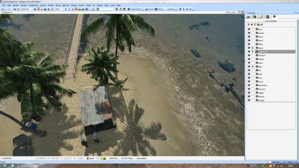Lock movement to the X axis

click(66, 9)
